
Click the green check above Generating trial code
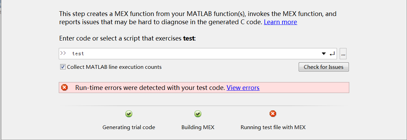[x=129, y=114]
